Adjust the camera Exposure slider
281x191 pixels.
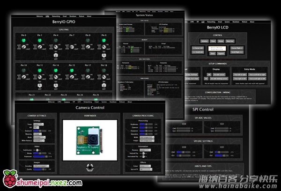click(x=40, y=131)
